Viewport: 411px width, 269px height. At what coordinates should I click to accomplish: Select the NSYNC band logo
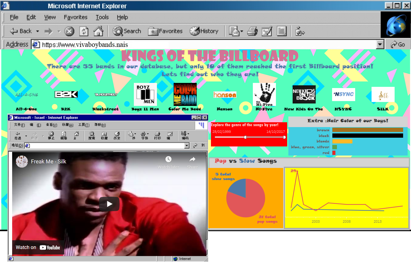[x=344, y=95]
